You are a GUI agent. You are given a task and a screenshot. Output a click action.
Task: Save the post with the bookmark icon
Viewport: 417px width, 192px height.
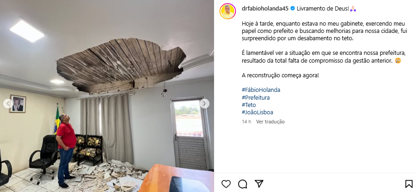coord(409,184)
